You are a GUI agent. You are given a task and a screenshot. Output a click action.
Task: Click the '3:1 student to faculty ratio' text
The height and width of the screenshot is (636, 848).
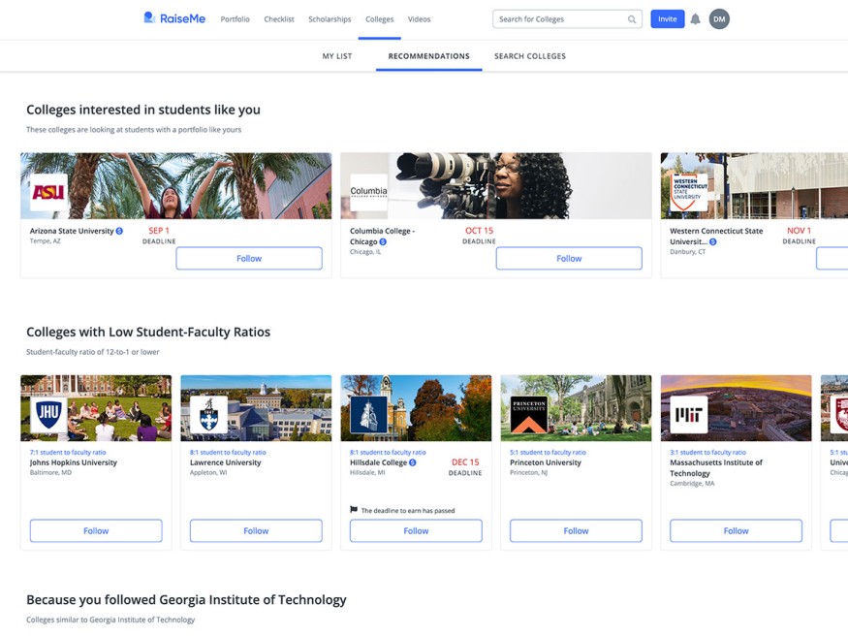pos(708,452)
